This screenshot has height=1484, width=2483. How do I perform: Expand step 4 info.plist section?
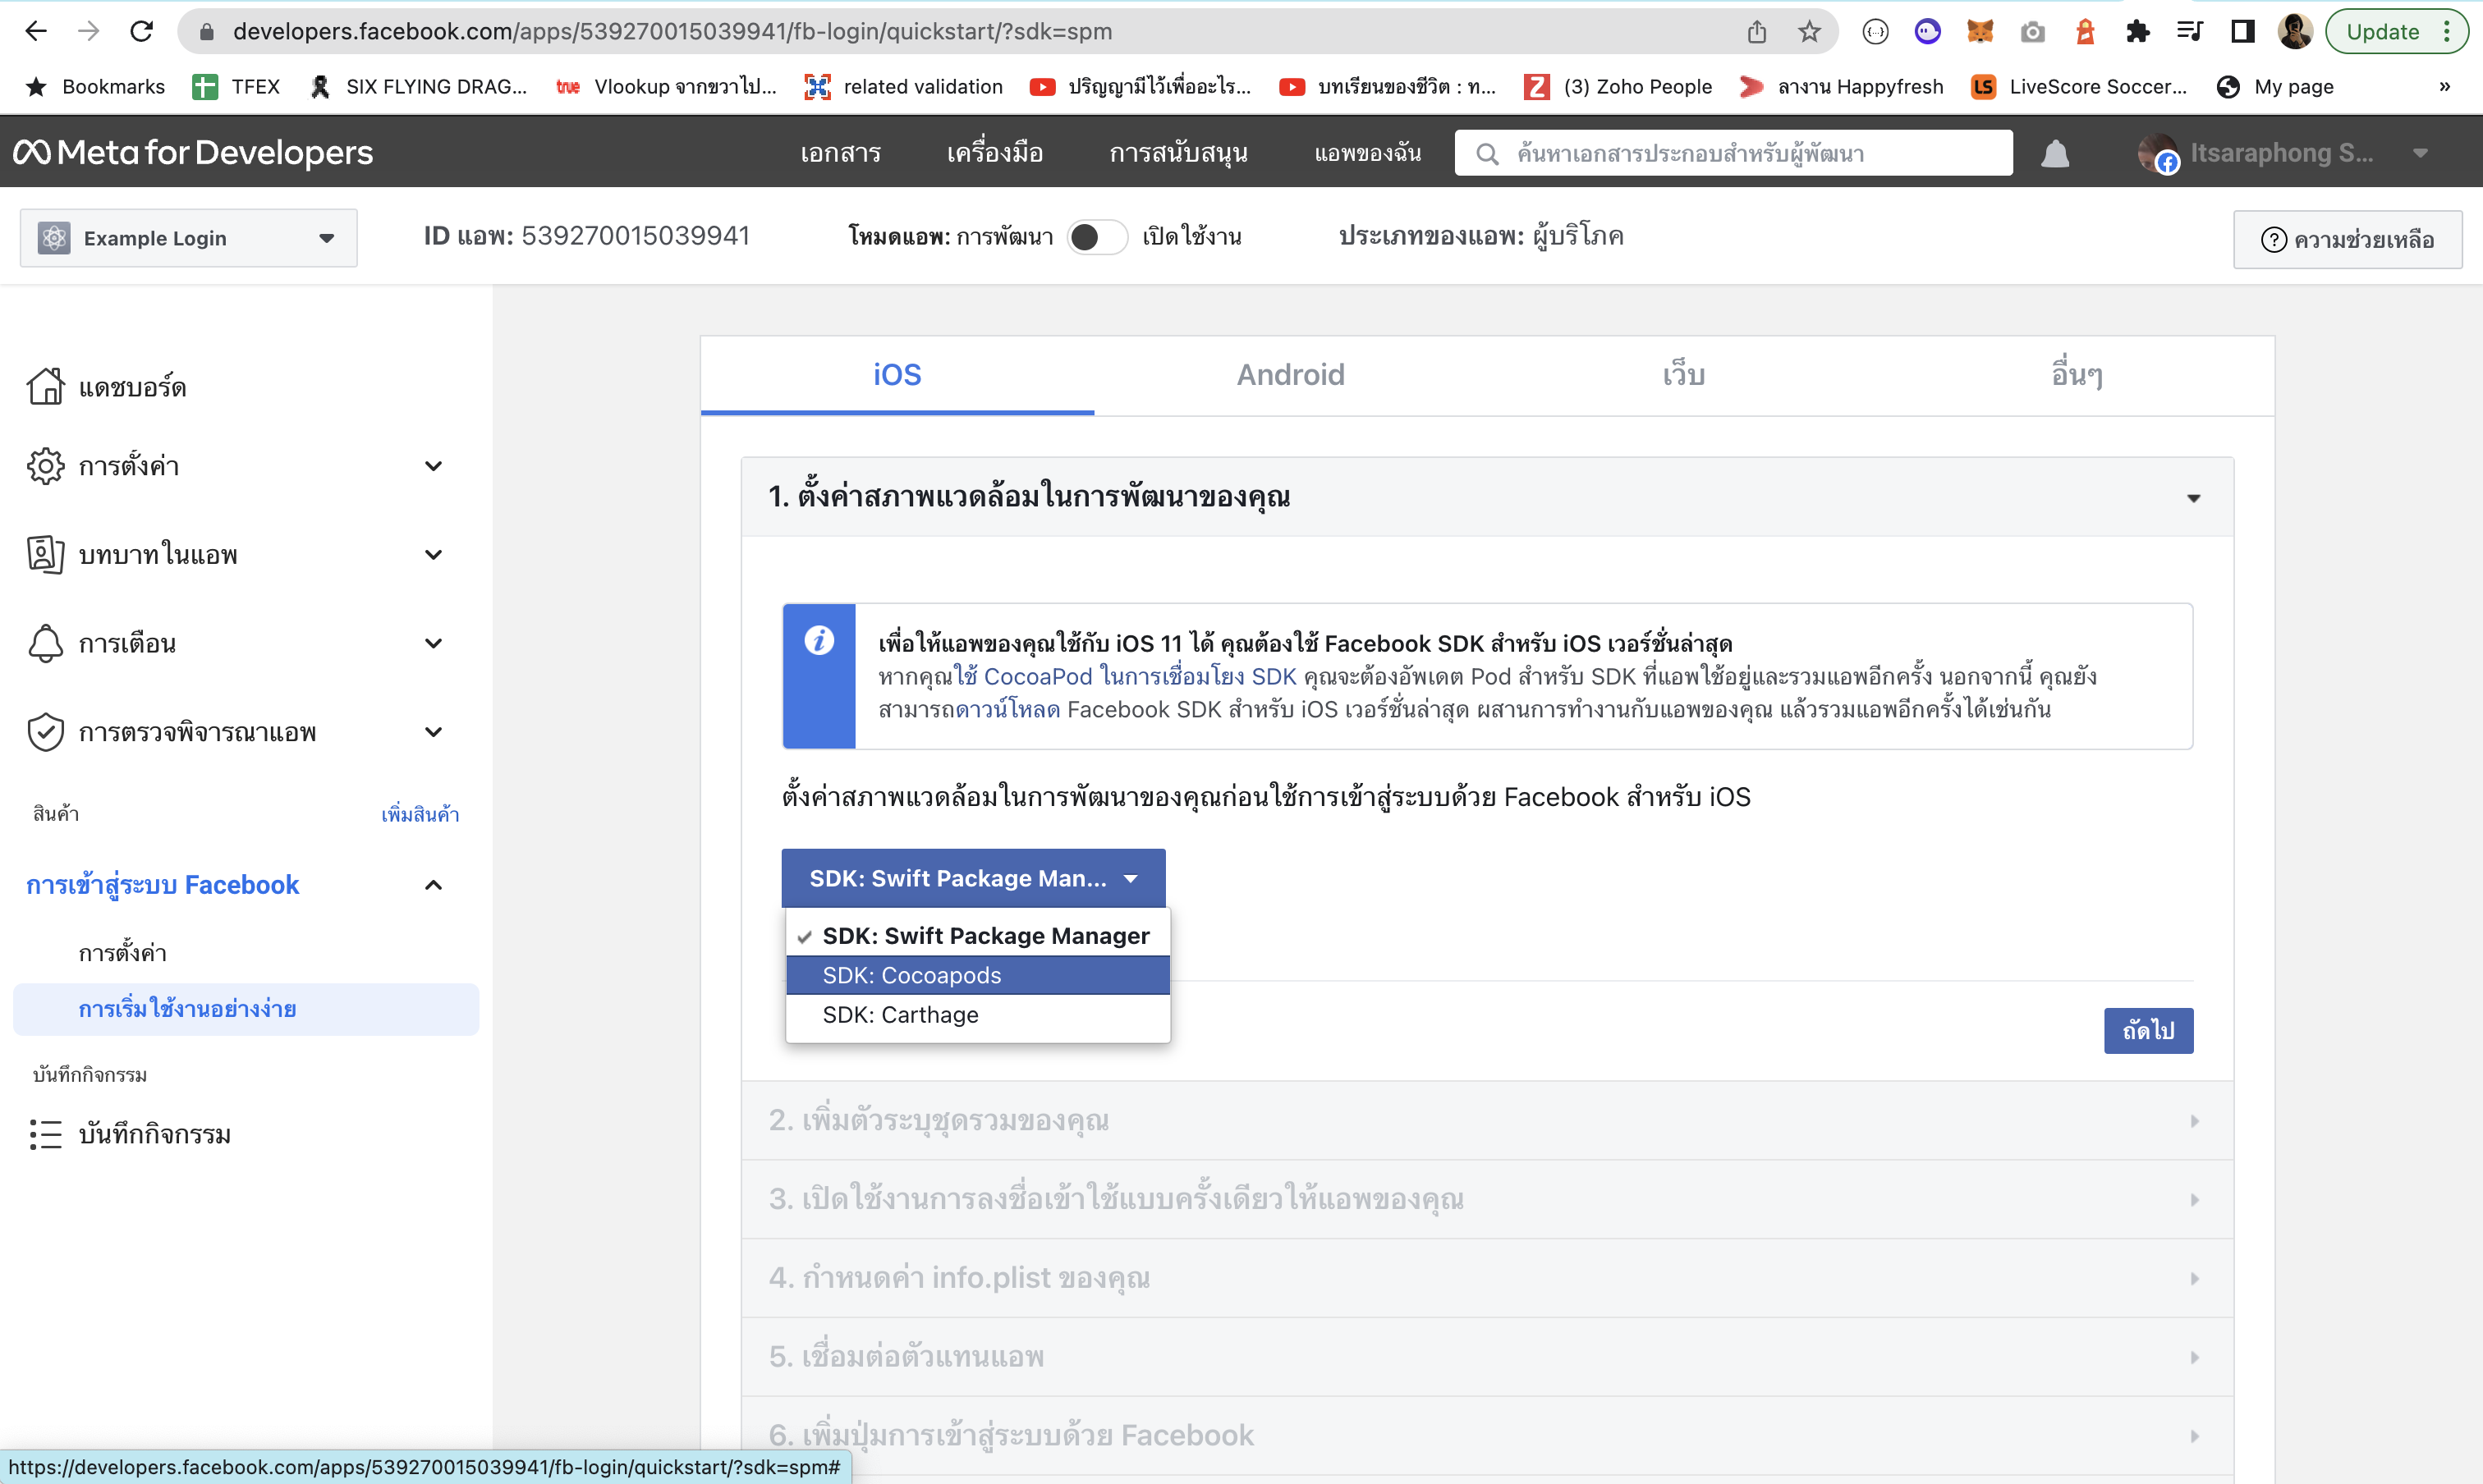point(1487,1278)
